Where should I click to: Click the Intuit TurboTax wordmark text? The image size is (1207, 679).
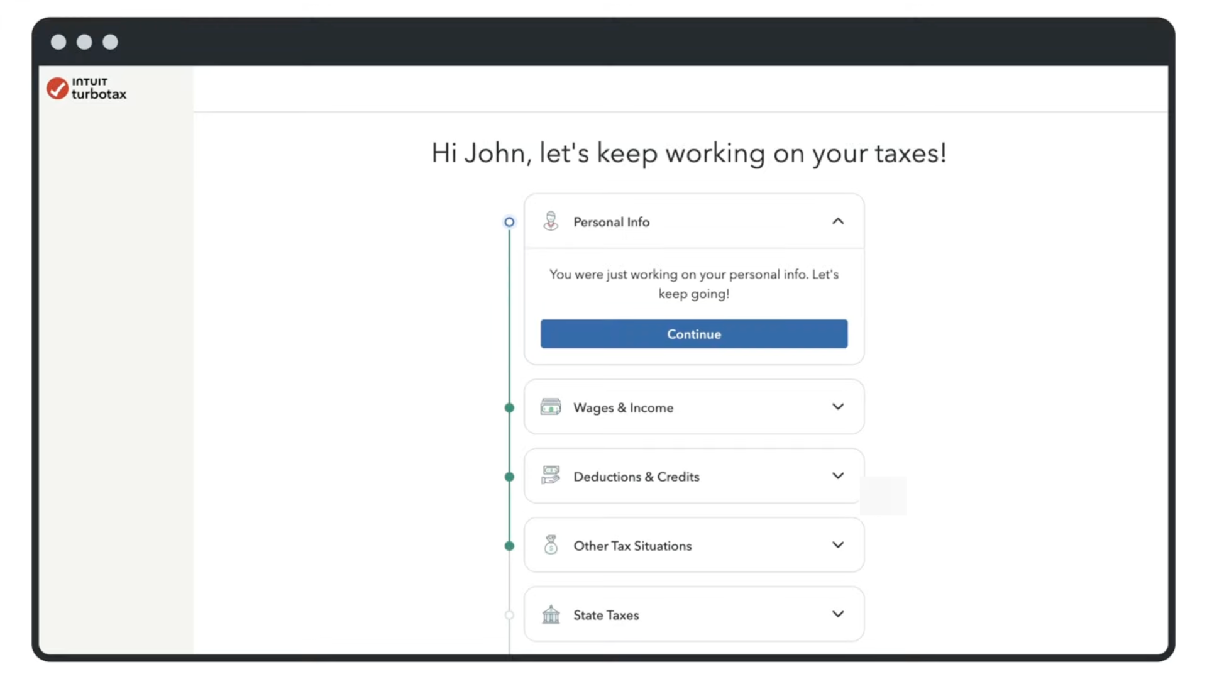point(99,89)
